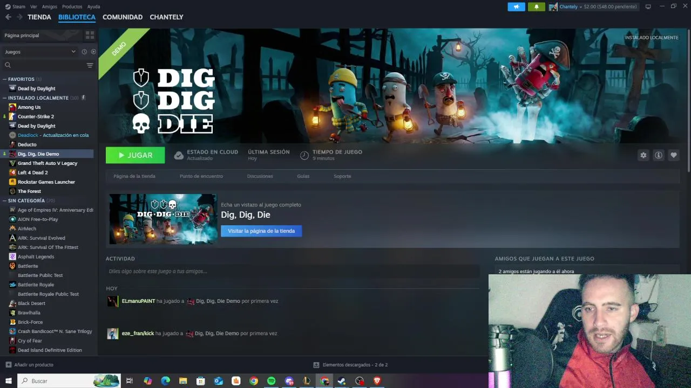Show game information icon
This screenshot has width=691, height=388.
658,155
